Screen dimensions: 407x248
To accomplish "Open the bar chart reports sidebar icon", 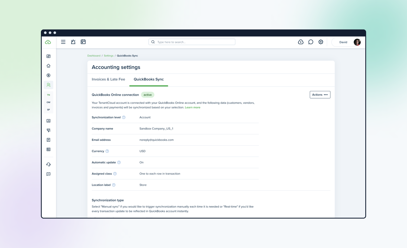I will (48, 121).
